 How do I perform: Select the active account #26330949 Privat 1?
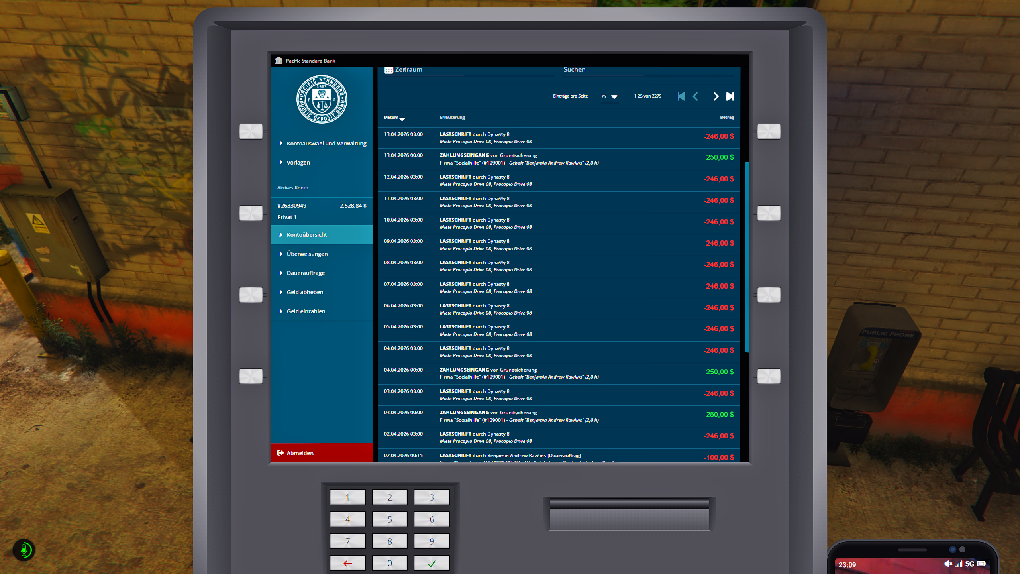pyautogui.click(x=322, y=211)
